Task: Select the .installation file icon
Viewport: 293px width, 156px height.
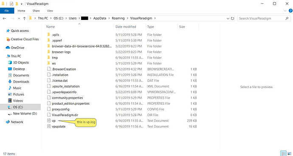Action: coord(49,75)
